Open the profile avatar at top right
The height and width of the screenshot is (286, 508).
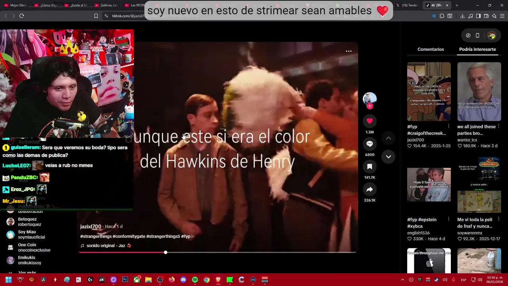[492, 35]
